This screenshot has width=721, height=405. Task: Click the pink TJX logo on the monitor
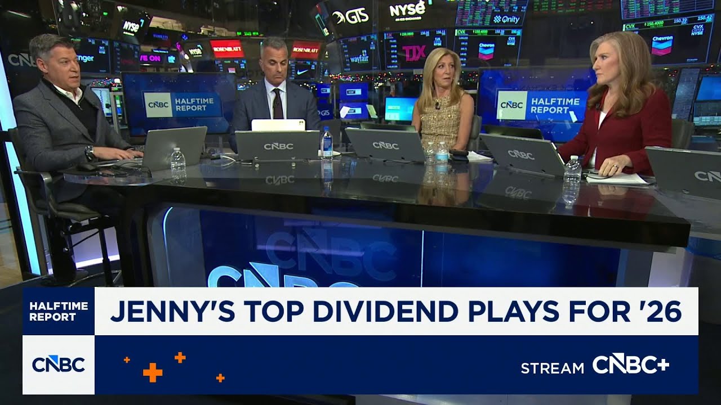tap(414, 52)
